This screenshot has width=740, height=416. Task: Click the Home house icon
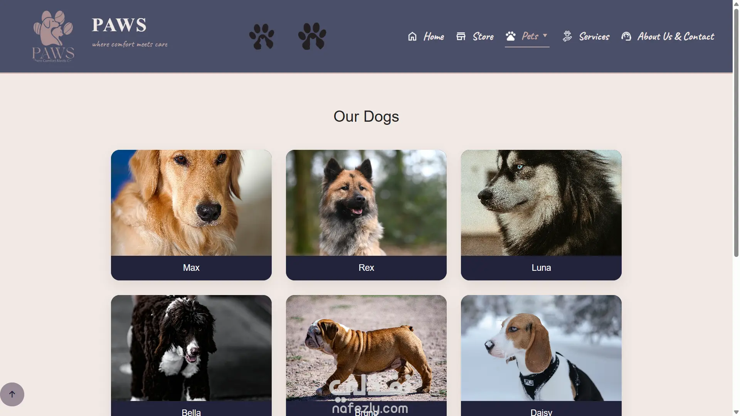(412, 36)
